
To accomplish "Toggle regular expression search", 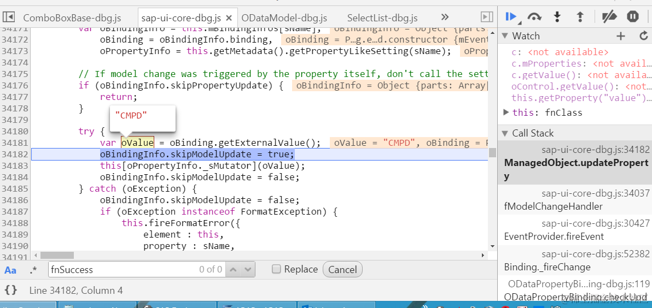I will [x=33, y=270].
